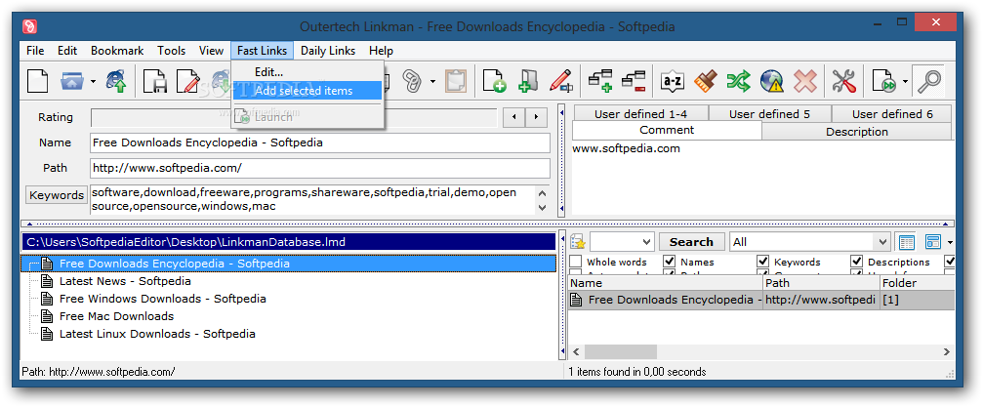The height and width of the screenshot is (407, 983).
Task: Switch to the Description tab
Action: tap(856, 132)
